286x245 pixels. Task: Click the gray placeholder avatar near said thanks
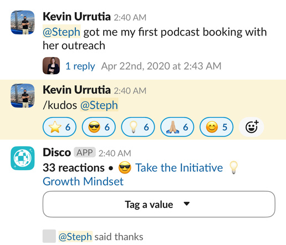pyautogui.click(x=49, y=236)
